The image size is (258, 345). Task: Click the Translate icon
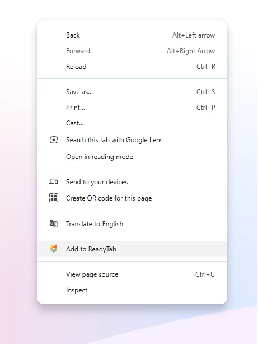(x=54, y=223)
